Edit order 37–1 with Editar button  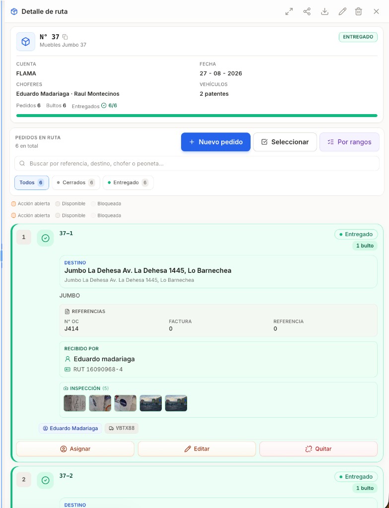click(x=197, y=448)
